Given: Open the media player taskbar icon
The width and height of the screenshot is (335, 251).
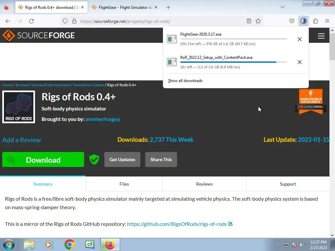Looking at the screenshot, I should tap(49, 244).
